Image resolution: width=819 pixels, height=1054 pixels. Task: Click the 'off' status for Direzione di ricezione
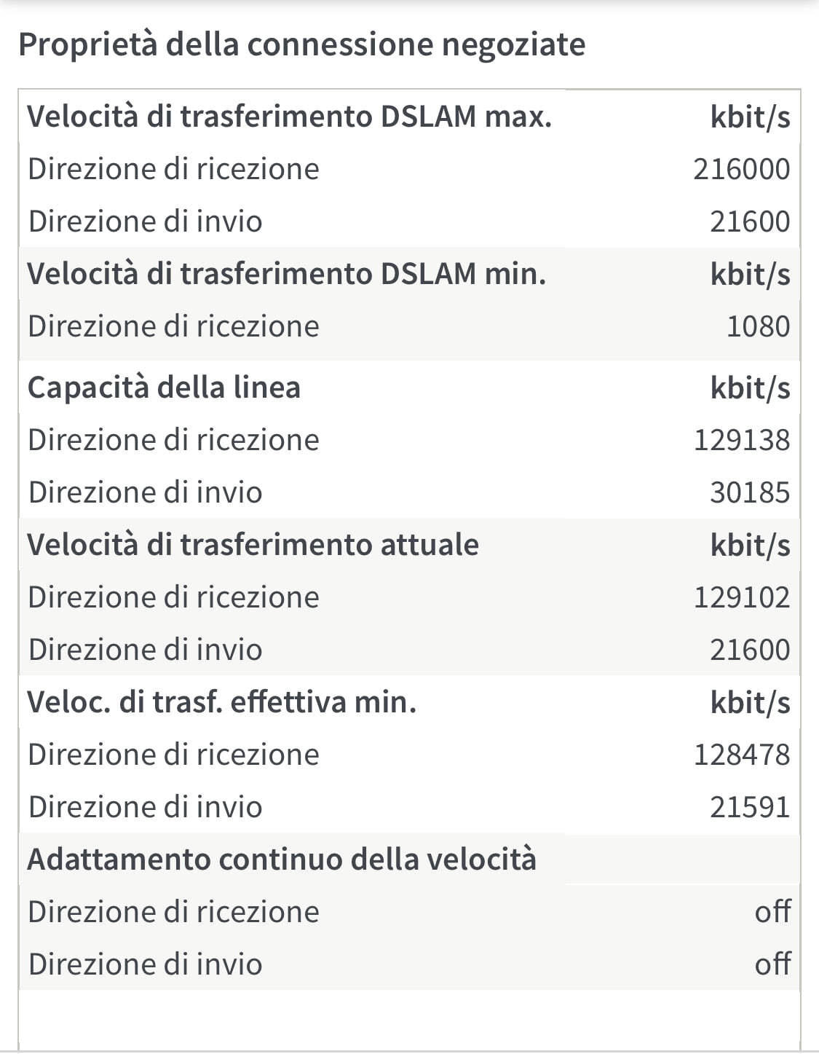tap(772, 912)
